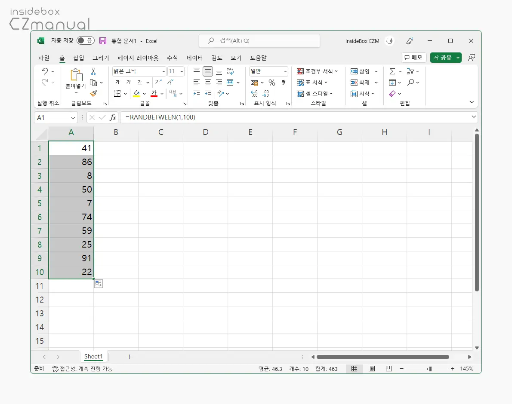Click the Clear eraser icon
The height and width of the screenshot is (404, 512).
coord(392,94)
